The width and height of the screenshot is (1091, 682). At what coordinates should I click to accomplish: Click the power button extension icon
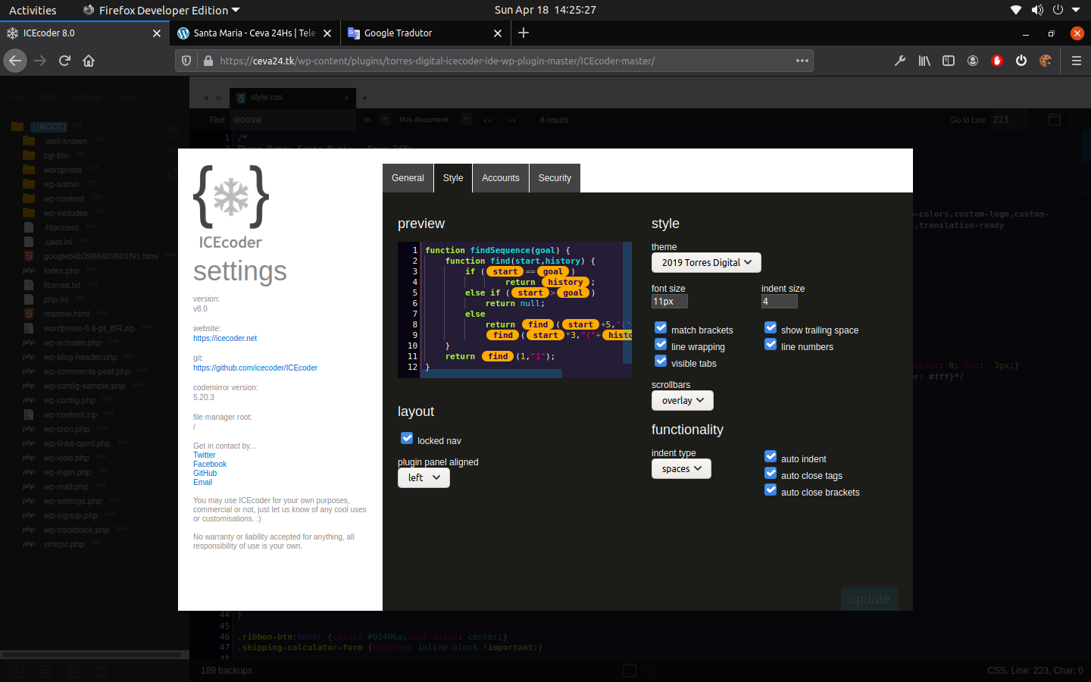[x=1021, y=61]
